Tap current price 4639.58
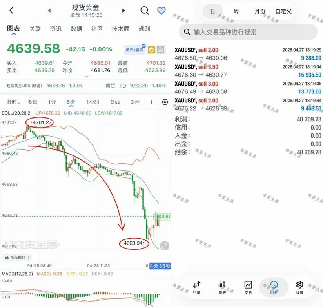 [33, 49]
